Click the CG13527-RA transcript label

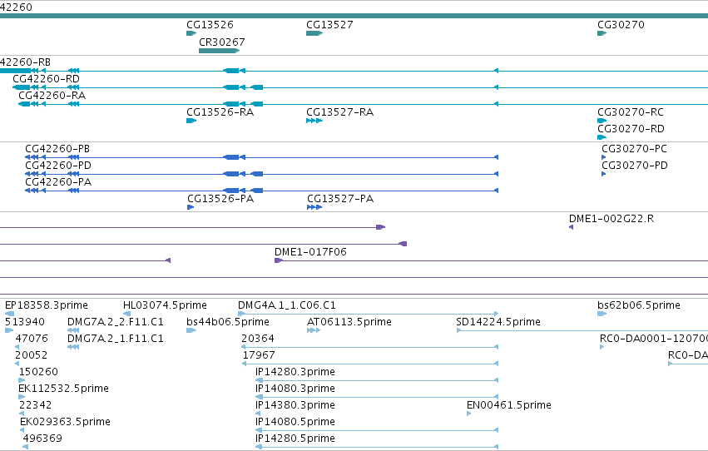coord(339,112)
